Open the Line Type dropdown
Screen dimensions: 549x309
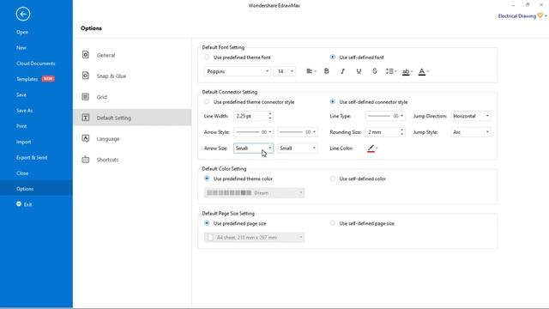pyautogui.click(x=385, y=116)
